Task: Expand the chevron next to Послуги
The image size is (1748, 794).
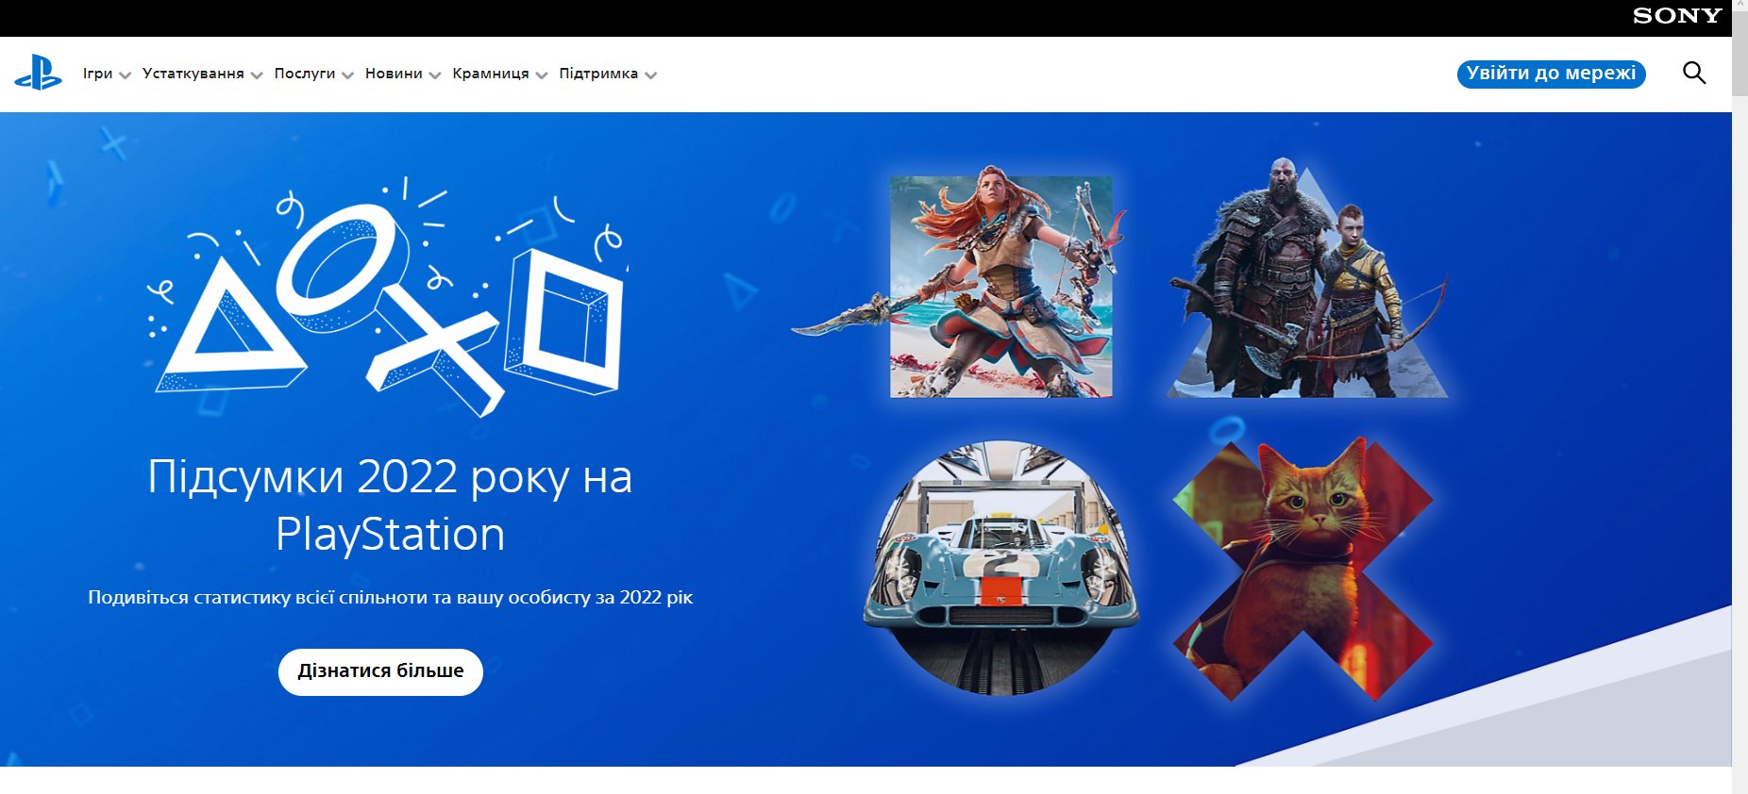Action: coord(347,75)
